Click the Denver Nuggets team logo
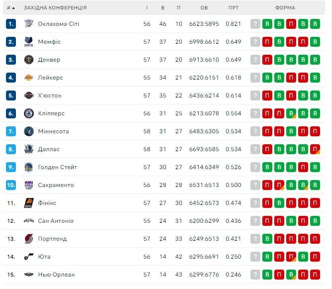 point(28,60)
